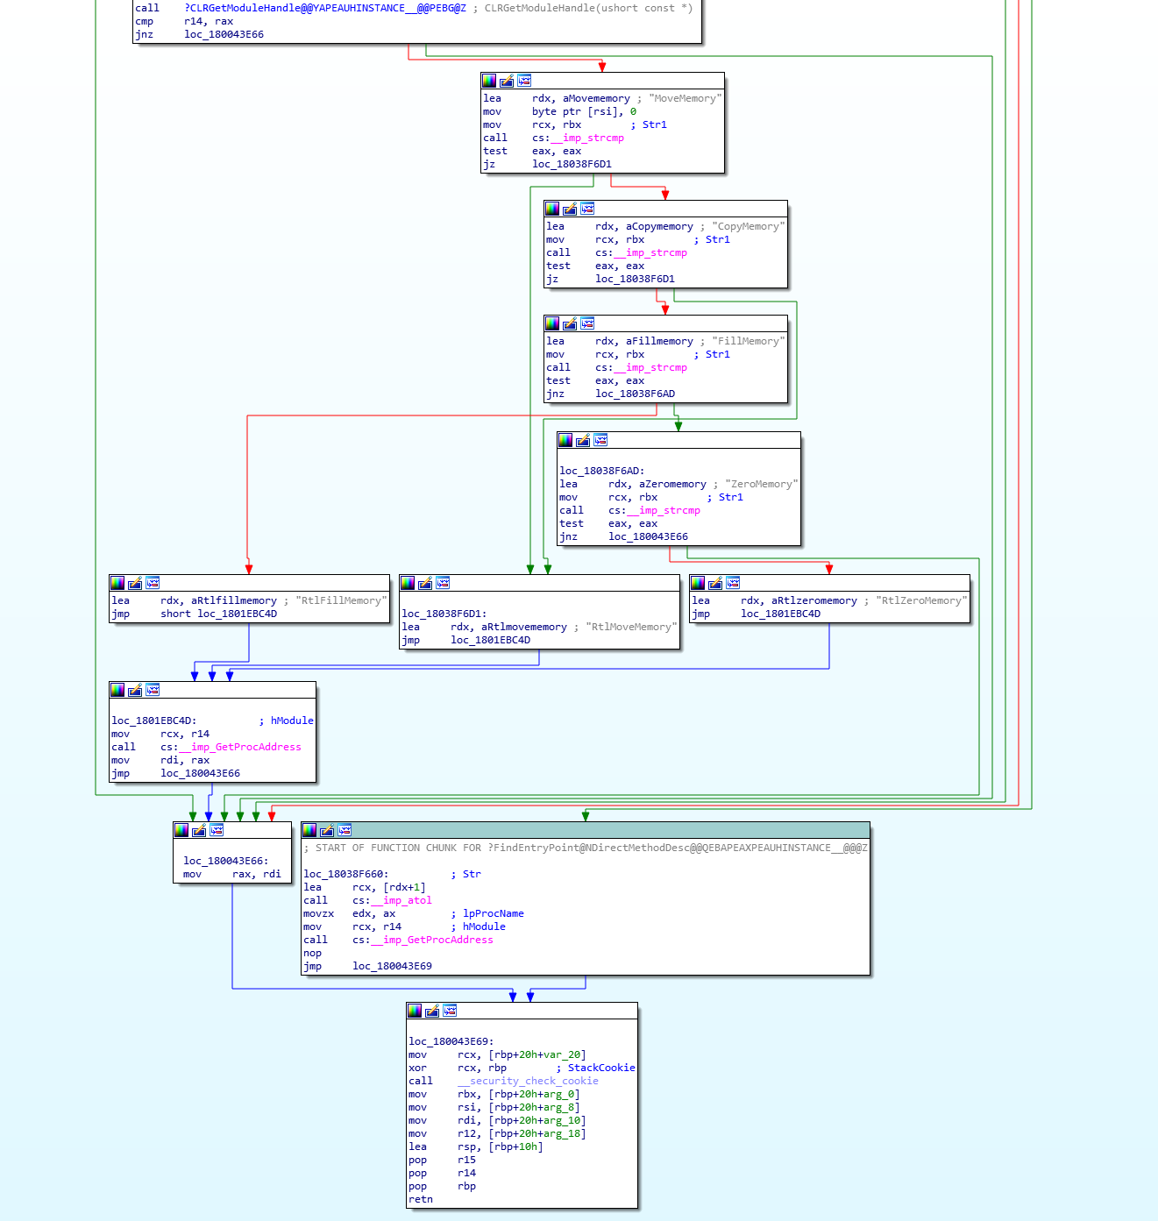This screenshot has width=1158, height=1221.
Task: Set node color for RtlZeroMemory block
Action: 698,583
